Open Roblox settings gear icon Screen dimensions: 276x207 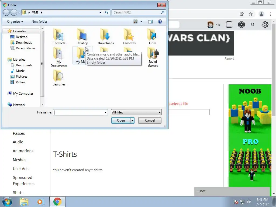tap(265, 25)
